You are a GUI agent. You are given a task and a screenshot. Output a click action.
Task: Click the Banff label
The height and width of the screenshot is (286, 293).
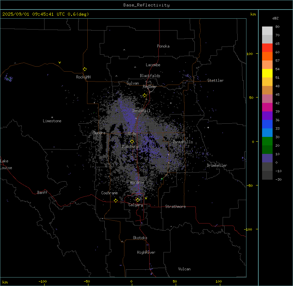(x=42, y=193)
